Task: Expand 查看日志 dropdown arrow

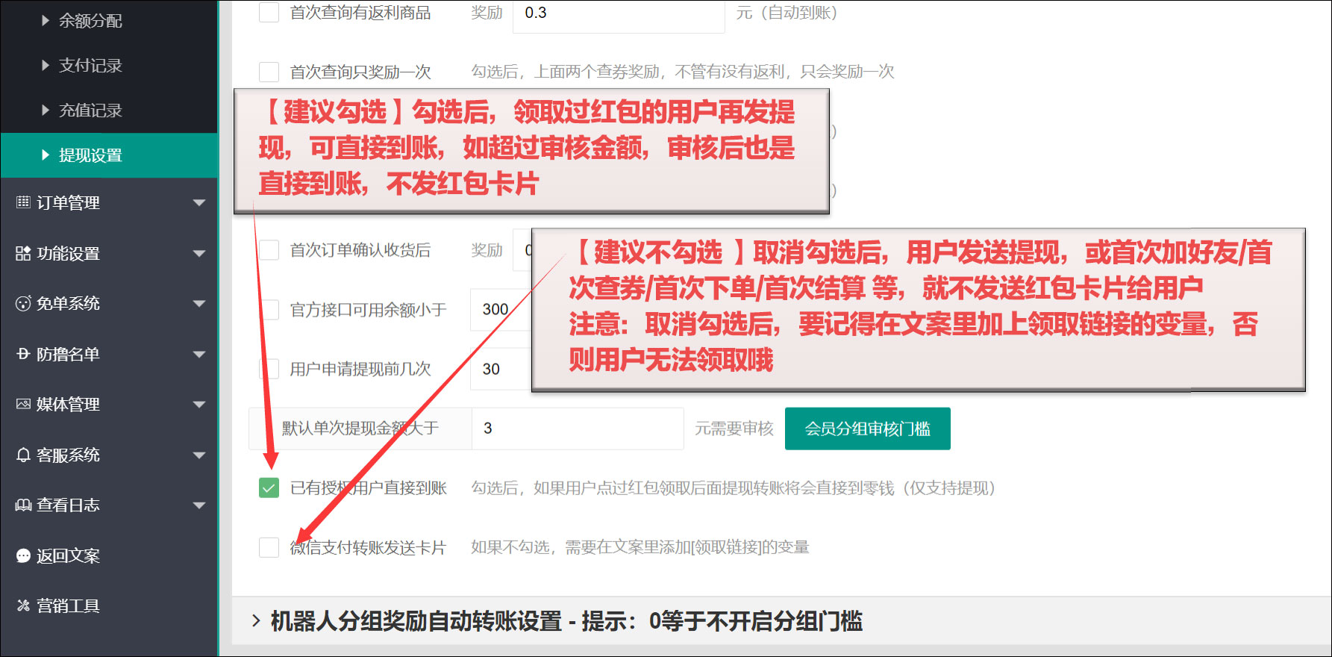Action: coord(199,505)
